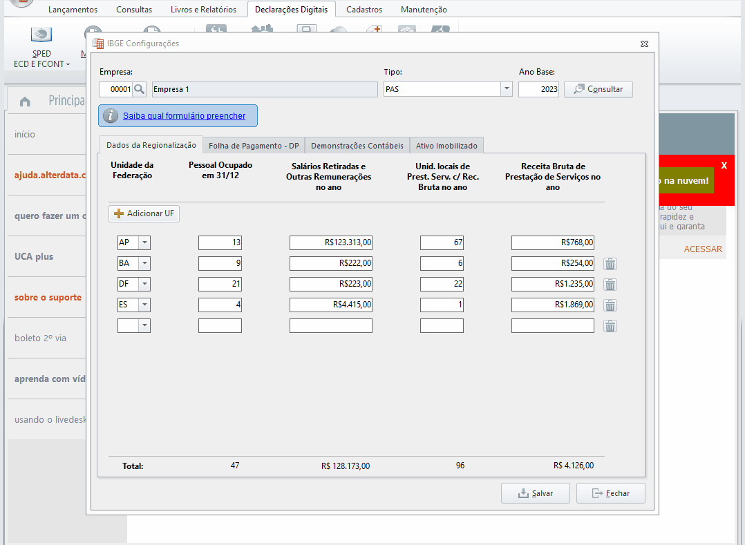The height and width of the screenshot is (545, 745).
Task: Open the Manutenção menu
Action: click(424, 10)
